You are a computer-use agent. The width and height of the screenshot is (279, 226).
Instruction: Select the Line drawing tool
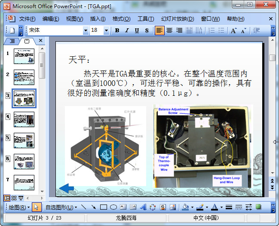point(84,207)
